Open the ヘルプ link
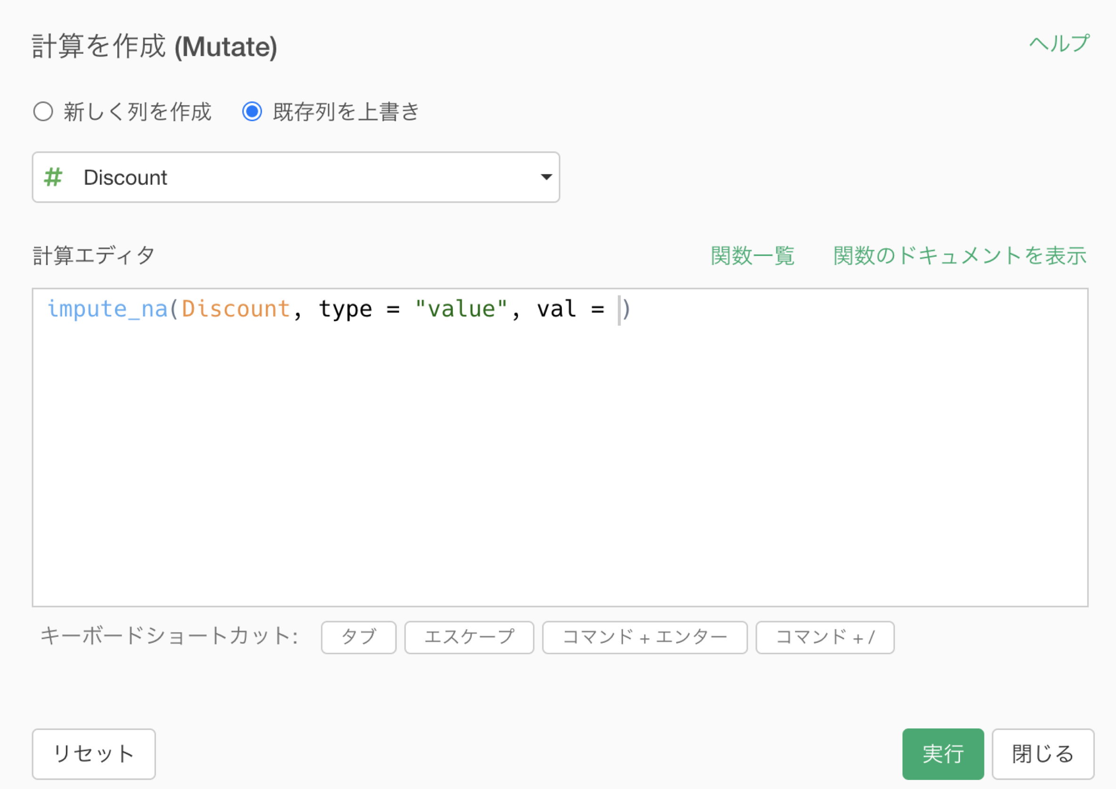The width and height of the screenshot is (1116, 789). click(x=1059, y=44)
